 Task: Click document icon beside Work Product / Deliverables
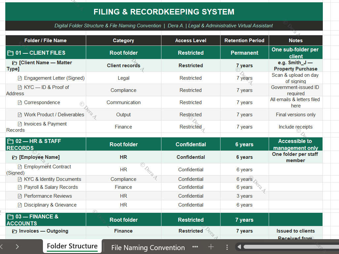(20, 115)
